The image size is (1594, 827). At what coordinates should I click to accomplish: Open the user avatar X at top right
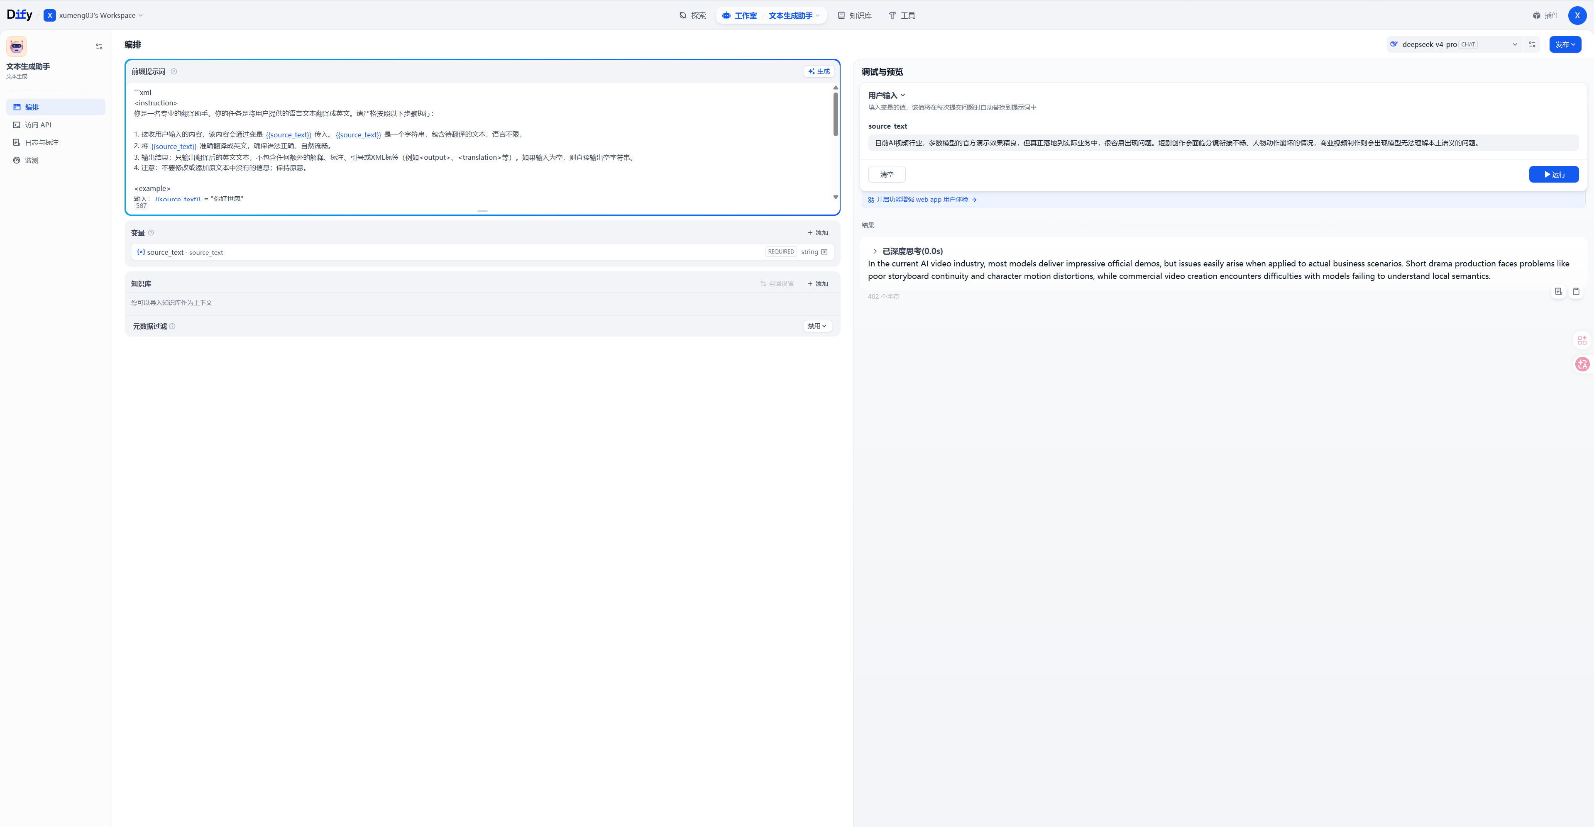tap(1577, 15)
